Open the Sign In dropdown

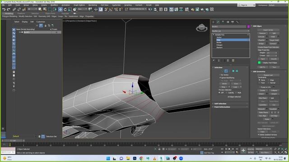[247, 5]
